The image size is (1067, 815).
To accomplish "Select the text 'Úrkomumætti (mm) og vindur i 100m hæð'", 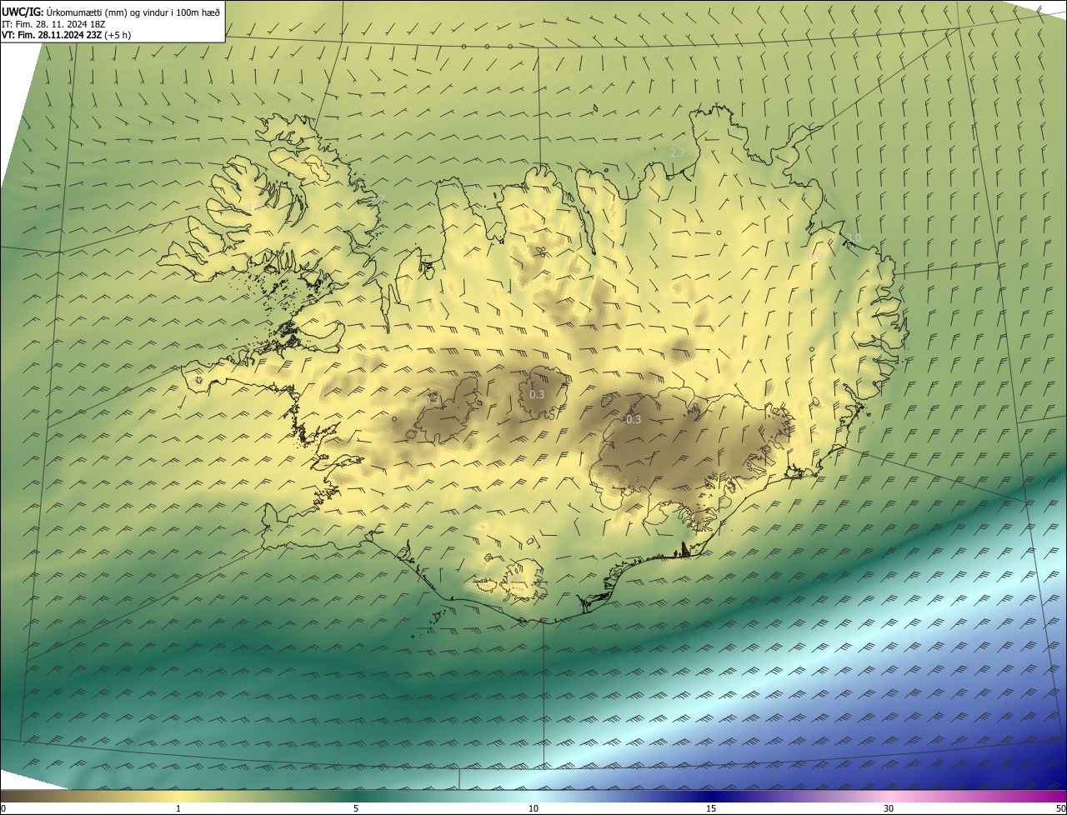I will [133, 12].
